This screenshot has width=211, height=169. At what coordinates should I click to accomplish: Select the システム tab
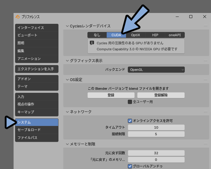click(37, 122)
